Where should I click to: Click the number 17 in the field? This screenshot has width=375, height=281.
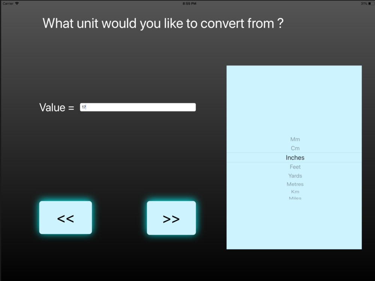84,107
